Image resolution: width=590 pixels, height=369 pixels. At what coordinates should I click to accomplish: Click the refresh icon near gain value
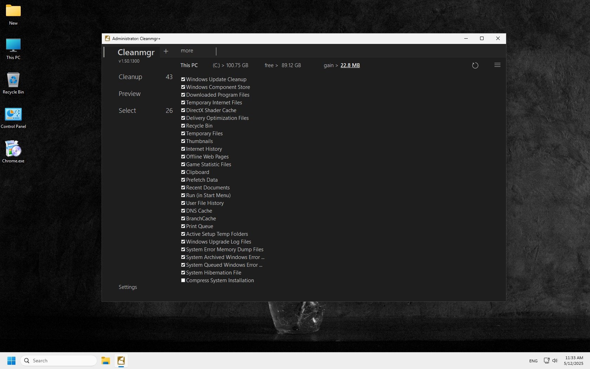(475, 65)
